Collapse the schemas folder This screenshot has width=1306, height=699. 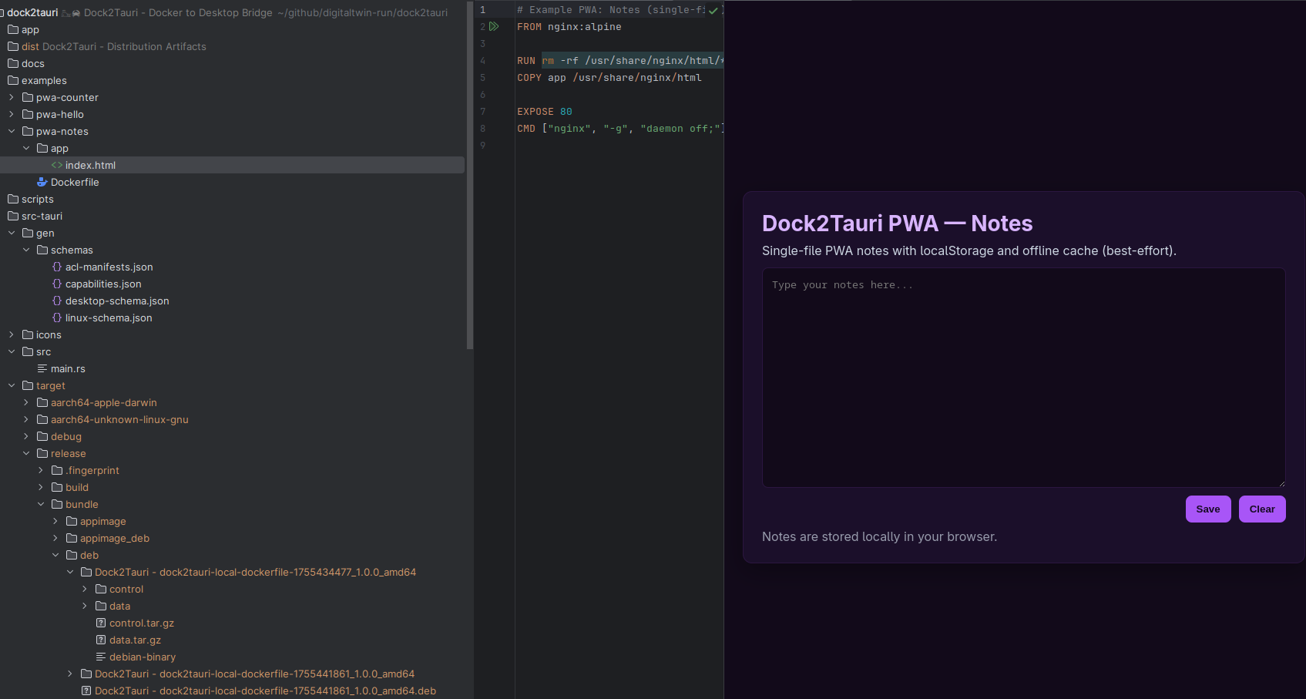pyautogui.click(x=26, y=250)
